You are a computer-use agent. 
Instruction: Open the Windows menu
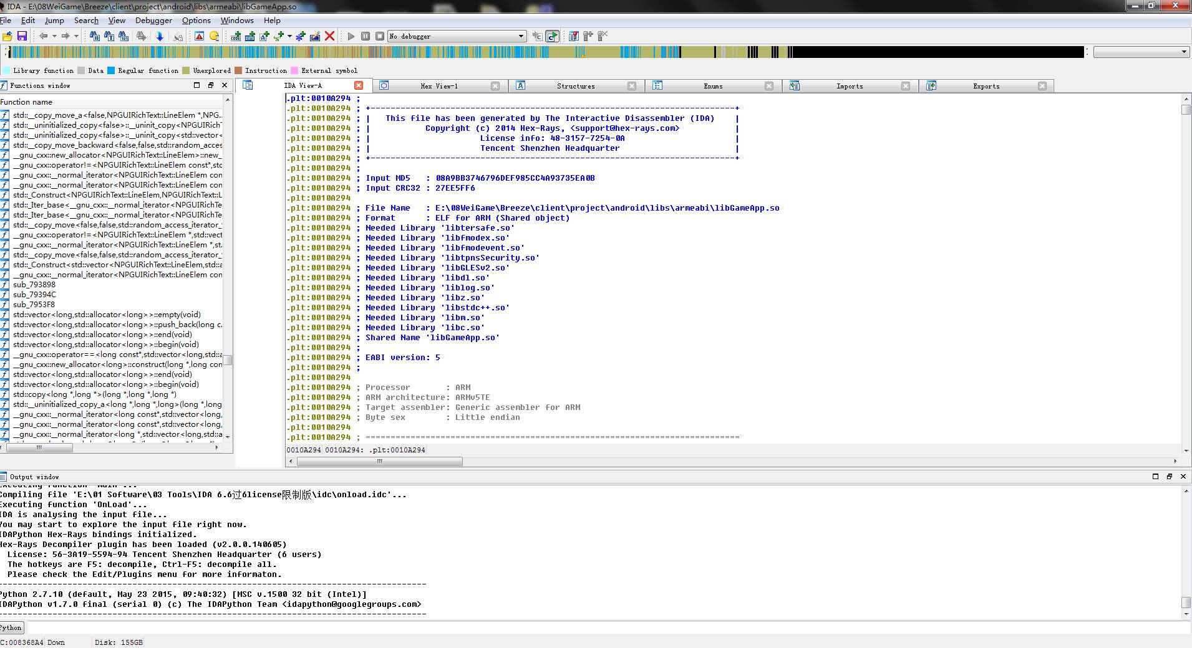[237, 21]
